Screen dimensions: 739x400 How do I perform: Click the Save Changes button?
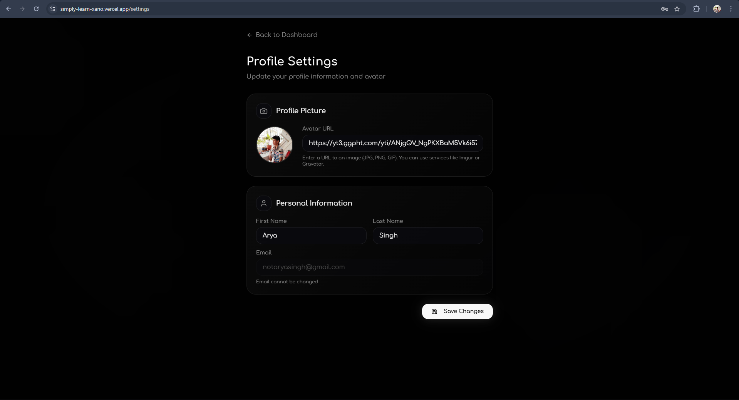point(457,311)
